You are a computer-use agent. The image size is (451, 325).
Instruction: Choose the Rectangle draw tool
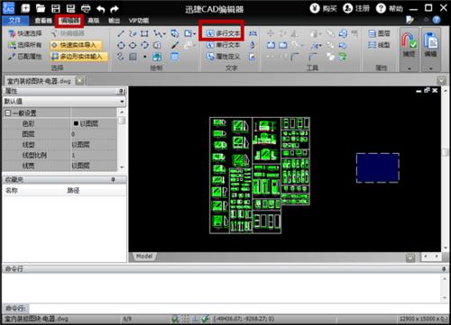click(144, 33)
